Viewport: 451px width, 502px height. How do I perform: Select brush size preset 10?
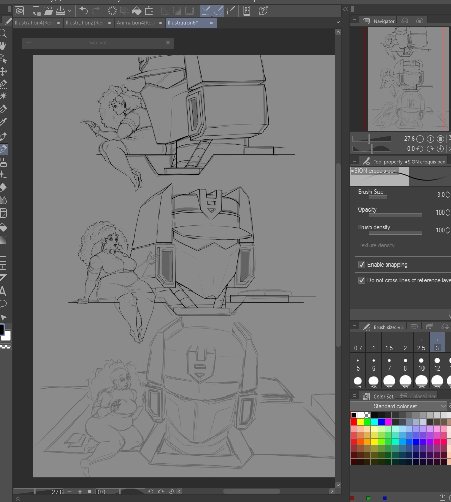421,364
